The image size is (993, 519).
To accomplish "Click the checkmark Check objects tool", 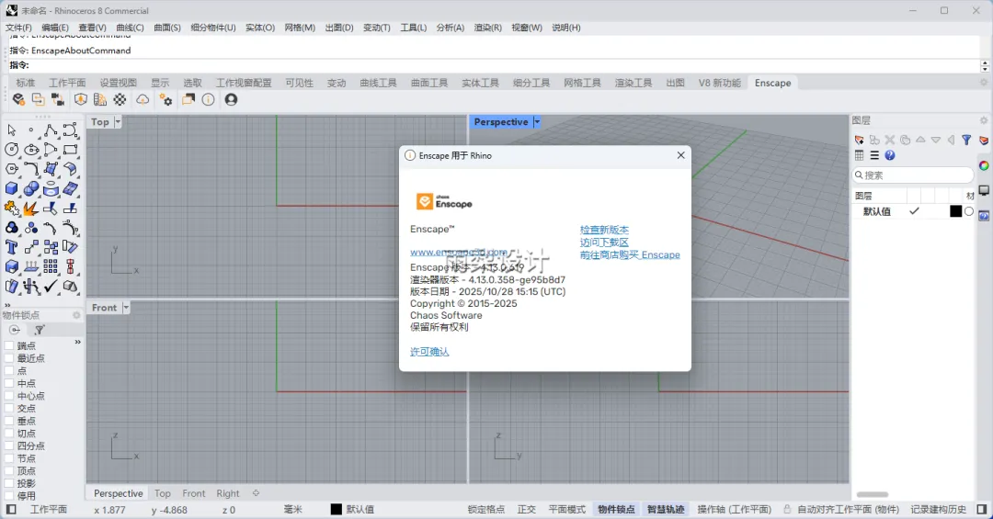I will 51,287.
